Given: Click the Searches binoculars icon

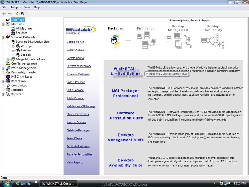Looking at the screenshot, I should pos(13,33).
